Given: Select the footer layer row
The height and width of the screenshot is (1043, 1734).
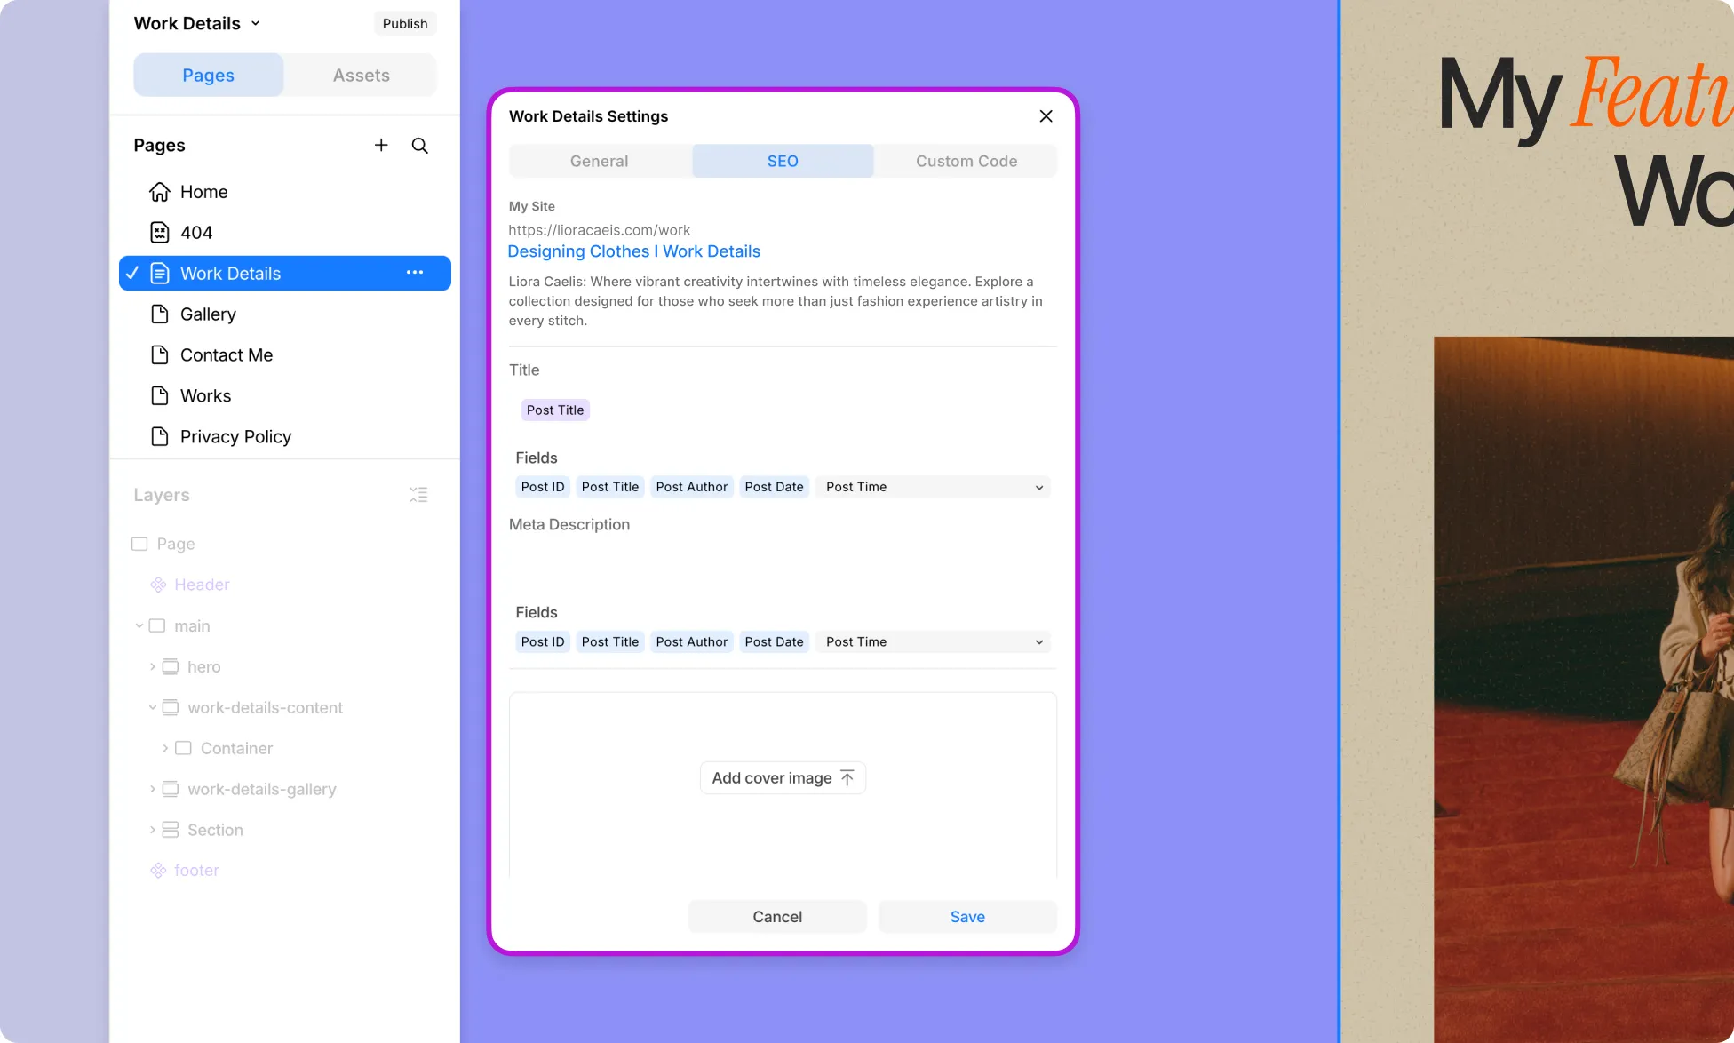Looking at the screenshot, I should pyautogui.click(x=285, y=871).
